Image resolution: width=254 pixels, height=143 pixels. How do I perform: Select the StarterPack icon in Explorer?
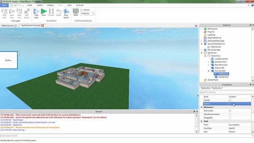click(205, 80)
